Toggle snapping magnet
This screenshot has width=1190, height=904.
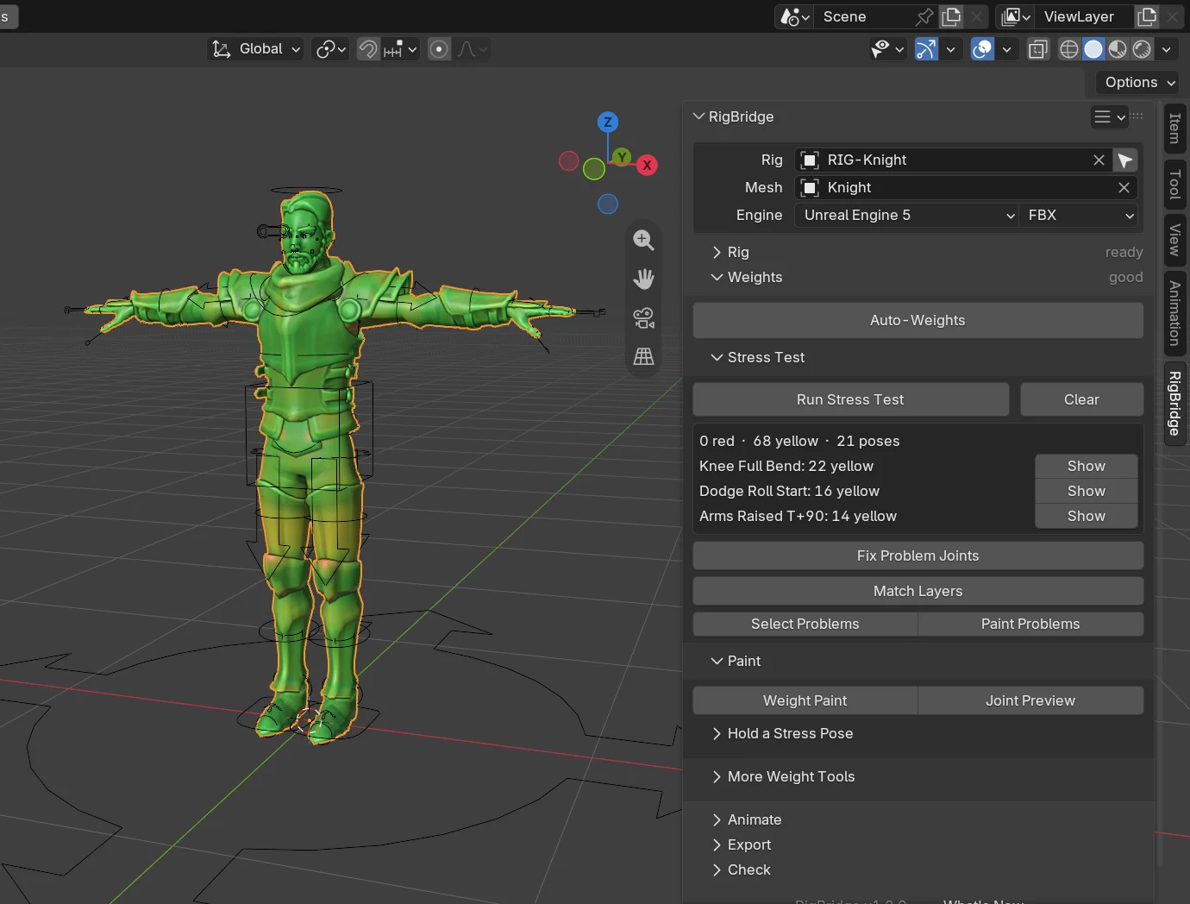coord(368,49)
